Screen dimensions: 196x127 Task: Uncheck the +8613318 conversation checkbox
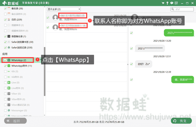[x=48, y=27]
